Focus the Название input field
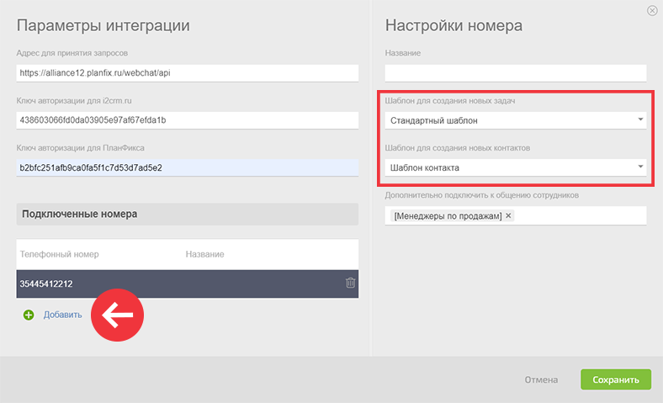The height and width of the screenshot is (403, 663). 516,73
